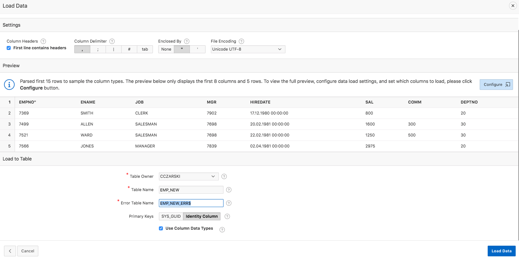The height and width of the screenshot is (260, 519).
Task: Open help for Table Name field
Action: [229, 190]
